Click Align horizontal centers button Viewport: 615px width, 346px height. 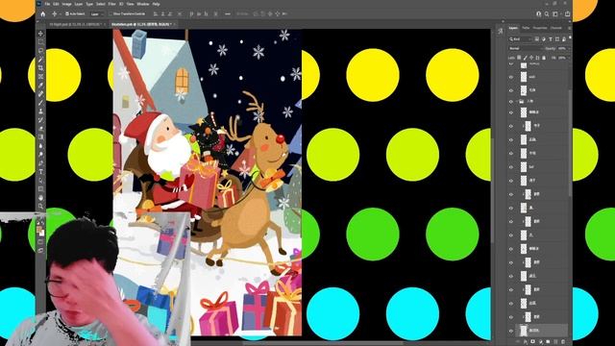click(162, 13)
